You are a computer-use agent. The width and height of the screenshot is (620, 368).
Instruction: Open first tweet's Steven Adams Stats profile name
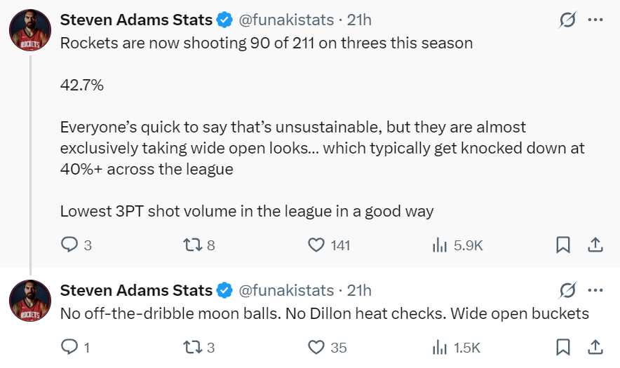[x=136, y=20]
